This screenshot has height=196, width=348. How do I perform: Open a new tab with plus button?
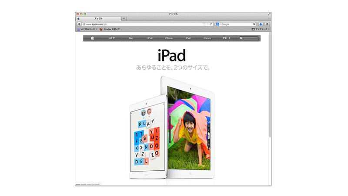[124, 18]
